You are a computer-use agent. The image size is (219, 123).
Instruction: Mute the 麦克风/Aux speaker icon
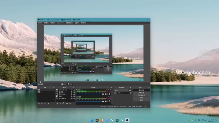(x=106, y=94)
